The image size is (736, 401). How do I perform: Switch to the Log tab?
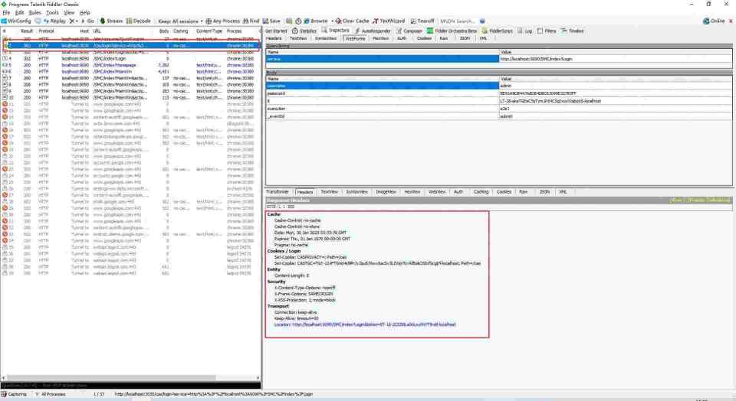[525, 31]
